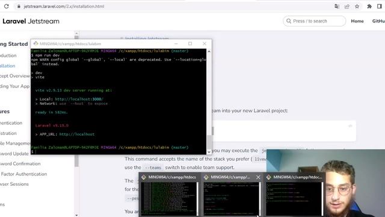Click the 'vite v2.9.13 dev server running' line

(x=73, y=90)
